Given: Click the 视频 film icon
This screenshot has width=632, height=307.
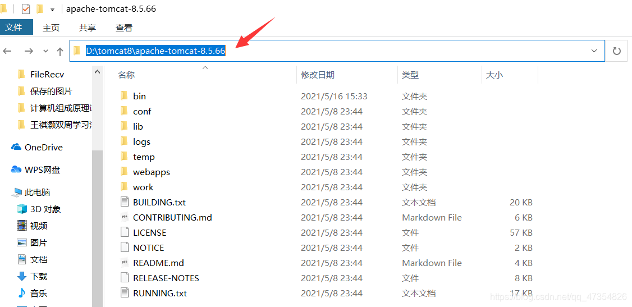Looking at the screenshot, I should (21, 226).
